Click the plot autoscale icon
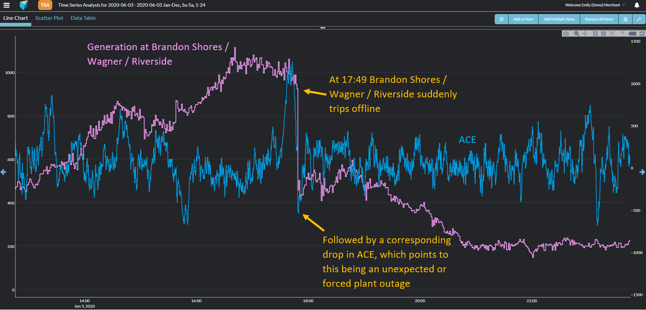This screenshot has height=310, width=646. (x=612, y=34)
